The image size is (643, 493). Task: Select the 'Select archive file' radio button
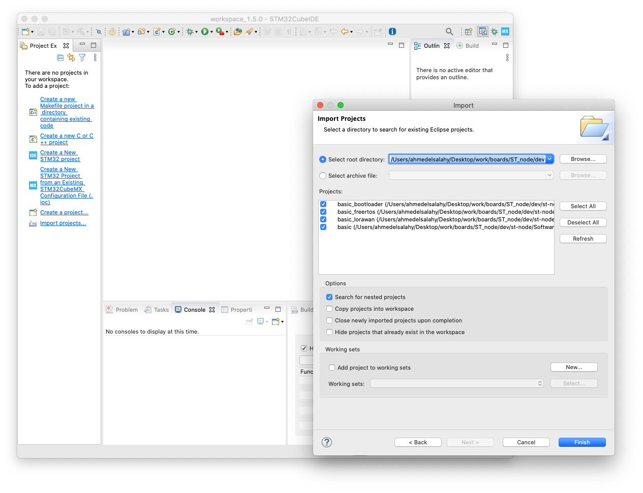point(323,176)
